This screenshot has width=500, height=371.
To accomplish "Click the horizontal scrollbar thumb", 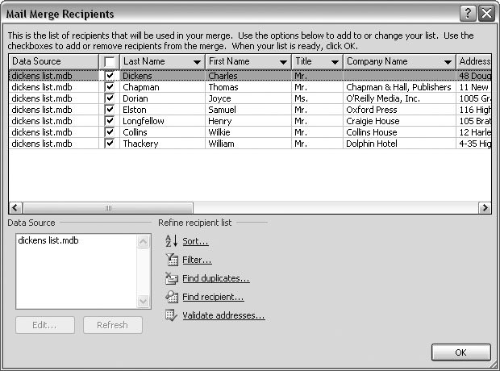I will click(108, 208).
